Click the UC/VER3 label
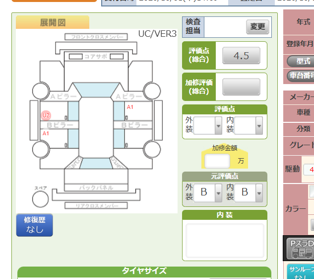 (x=157, y=34)
